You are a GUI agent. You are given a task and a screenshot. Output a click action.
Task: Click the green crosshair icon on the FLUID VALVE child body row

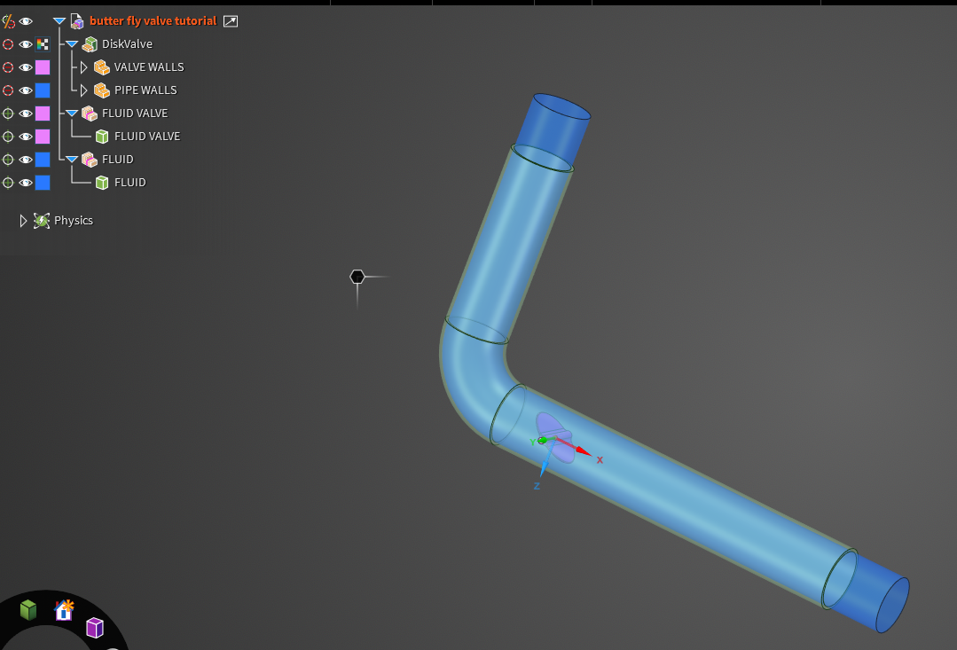8,136
